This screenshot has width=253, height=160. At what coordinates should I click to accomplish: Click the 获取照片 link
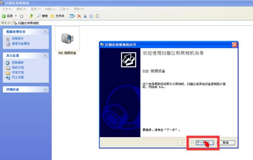(x=18, y=38)
